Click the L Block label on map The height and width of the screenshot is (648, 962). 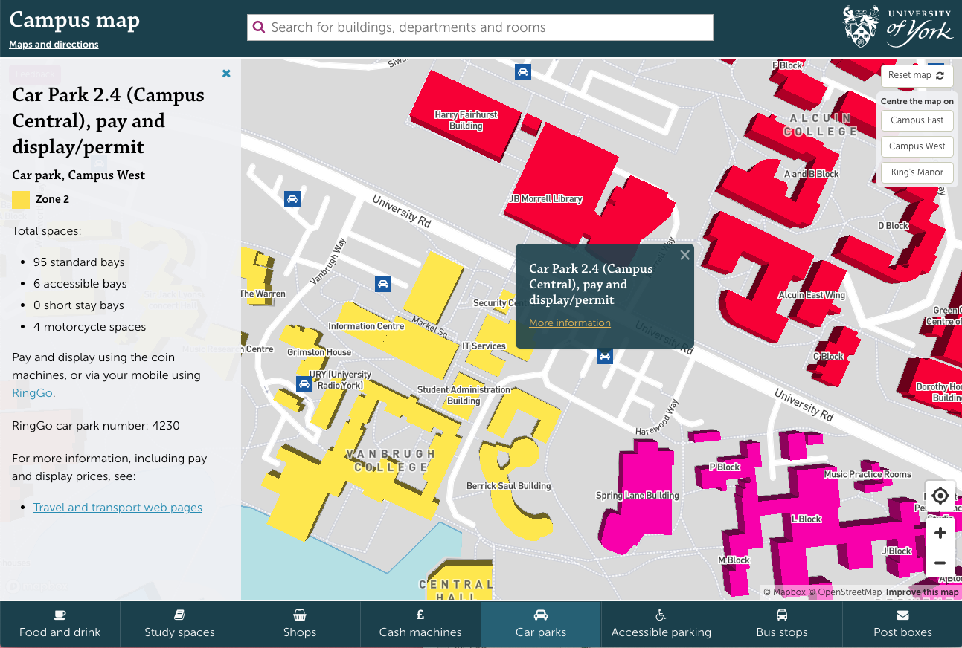(x=806, y=519)
